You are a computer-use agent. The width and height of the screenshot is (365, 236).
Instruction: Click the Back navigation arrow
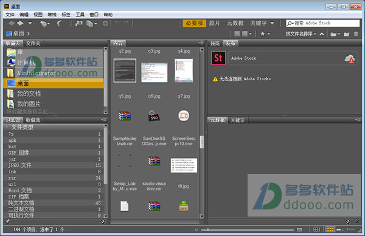(x=12, y=23)
